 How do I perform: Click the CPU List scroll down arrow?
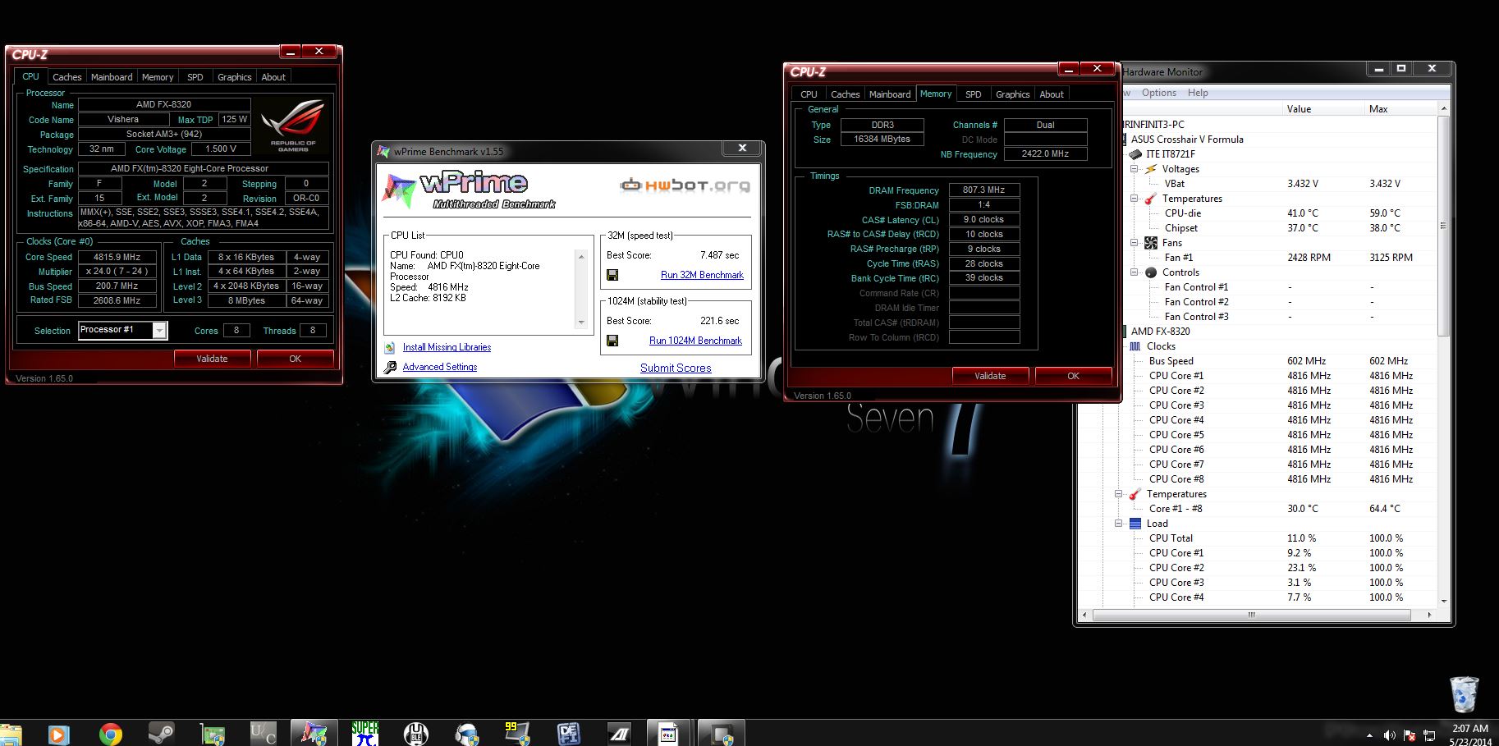tap(581, 323)
